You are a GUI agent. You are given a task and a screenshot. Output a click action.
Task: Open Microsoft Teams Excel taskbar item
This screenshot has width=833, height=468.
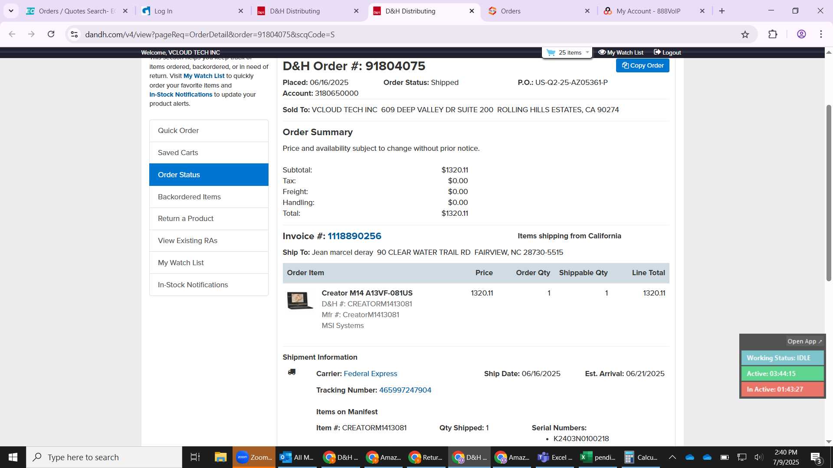(x=555, y=457)
